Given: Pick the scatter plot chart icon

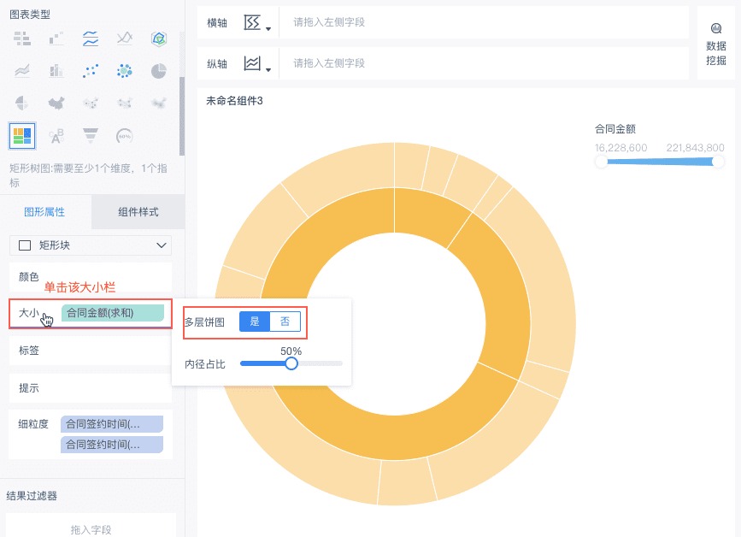Looking at the screenshot, I should (x=90, y=71).
